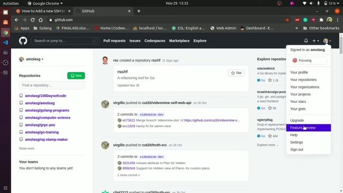Open the Other bookmarks folder
Viewport: 343px width, 193px height.
pos(321,28)
